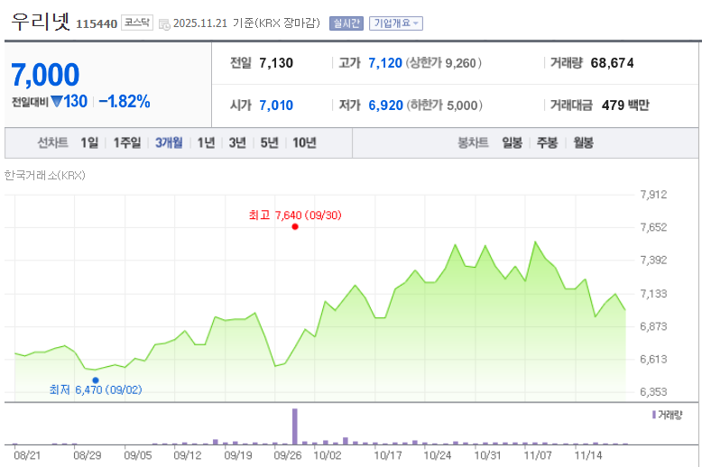The image size is (702, 467).
Task: Switch to 일봉 candle chart
Action: tap(512, 142)
